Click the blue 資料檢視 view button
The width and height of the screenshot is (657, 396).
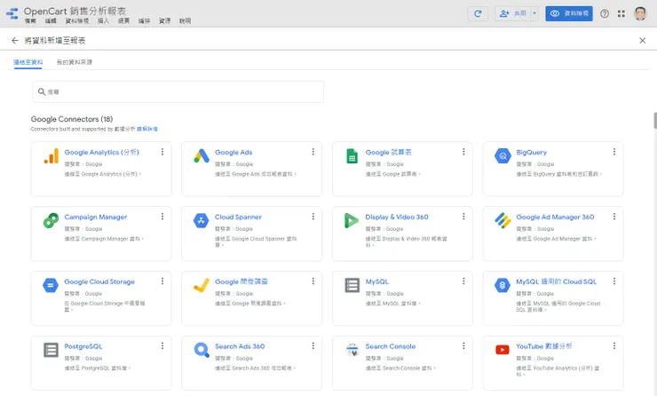[x=568, y=13]
